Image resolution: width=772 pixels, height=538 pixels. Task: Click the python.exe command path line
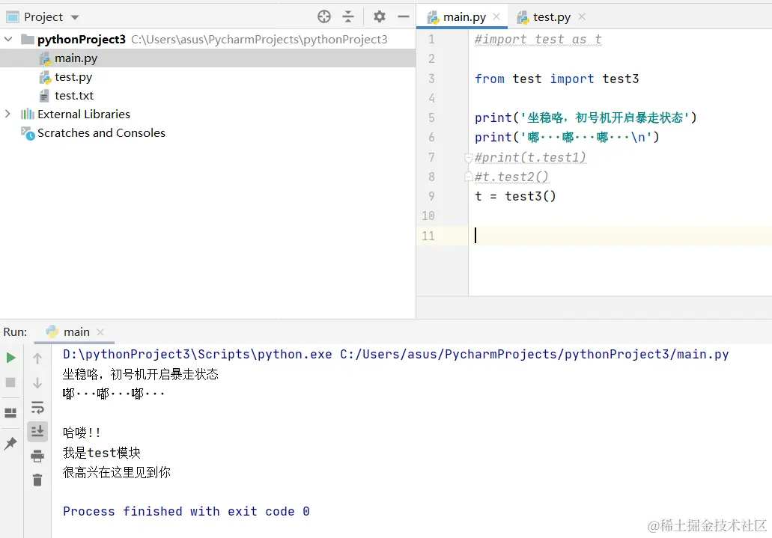tap(396, 355)
